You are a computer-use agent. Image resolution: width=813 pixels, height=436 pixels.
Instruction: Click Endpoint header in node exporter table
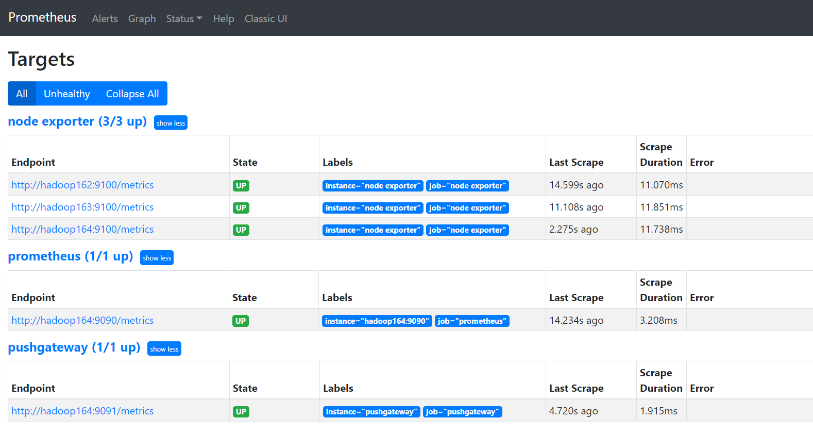[x=33, y=162]
